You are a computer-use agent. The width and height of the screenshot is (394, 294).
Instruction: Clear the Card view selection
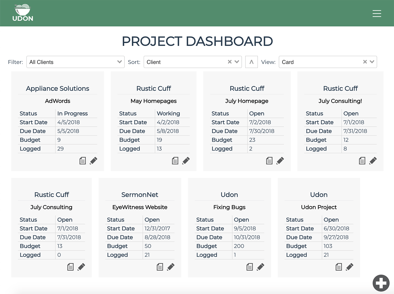point(365,62)
